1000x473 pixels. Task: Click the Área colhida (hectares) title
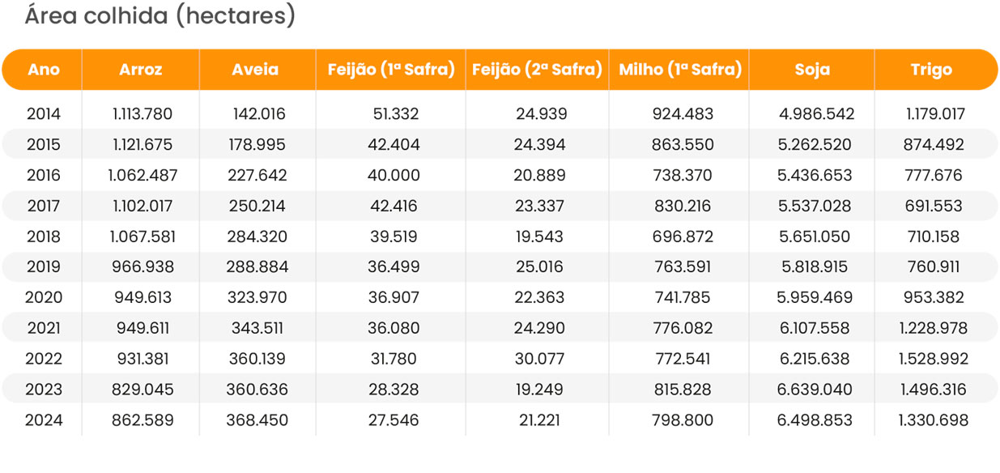click(x=160, y=16)
